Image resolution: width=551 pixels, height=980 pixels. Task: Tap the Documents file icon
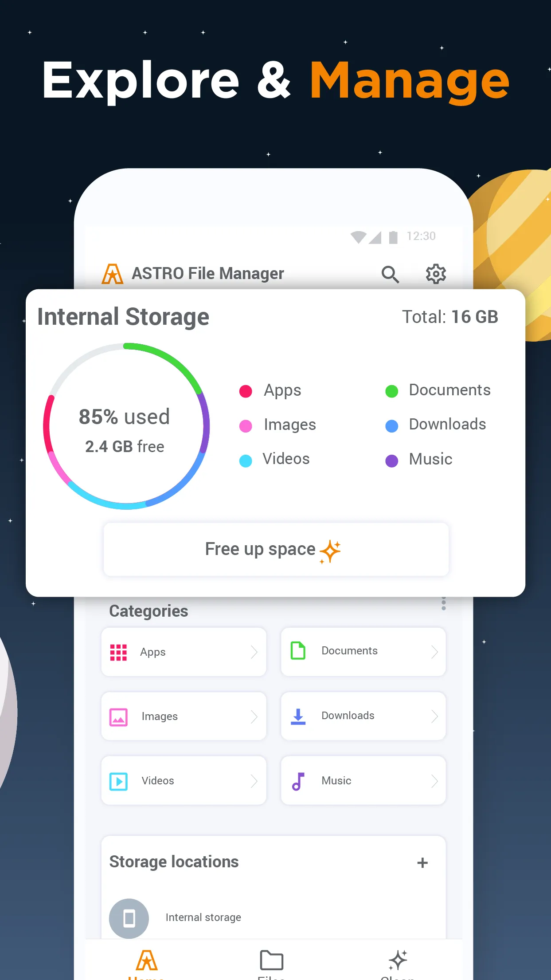(x=298, y=651)
